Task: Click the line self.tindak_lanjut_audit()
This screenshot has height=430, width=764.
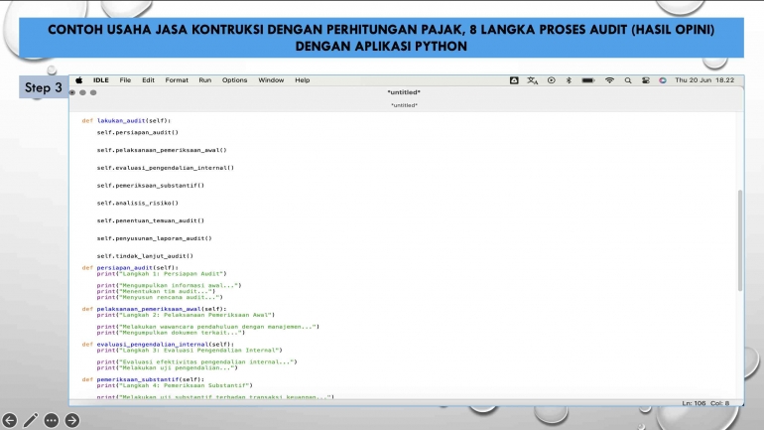Action: 145,256
